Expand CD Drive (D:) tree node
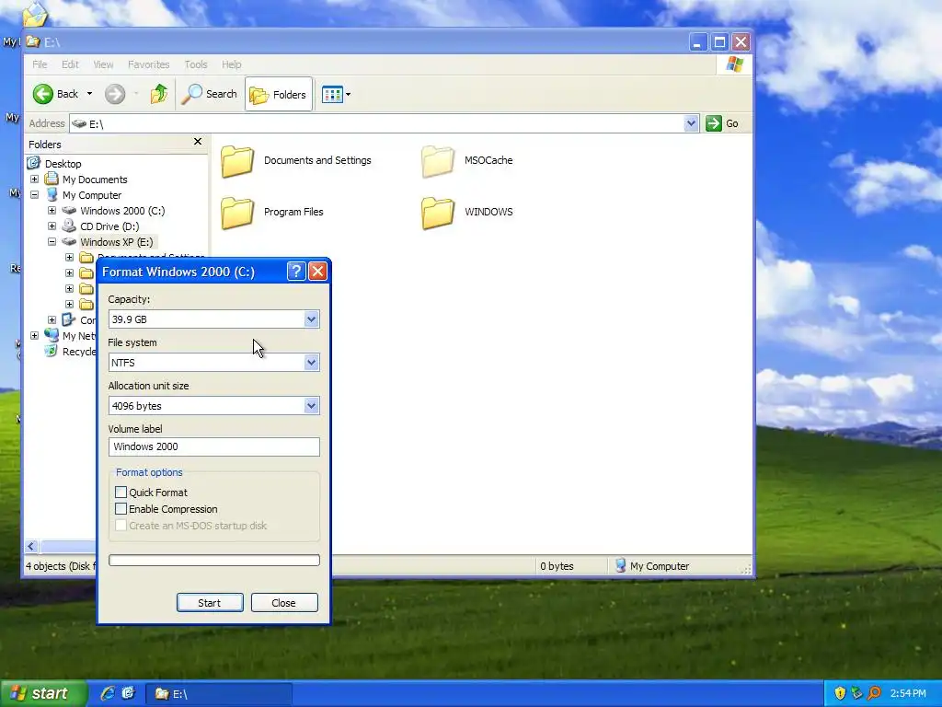The height and width of the screenshot is (707, 942). [x=52, y=226]
